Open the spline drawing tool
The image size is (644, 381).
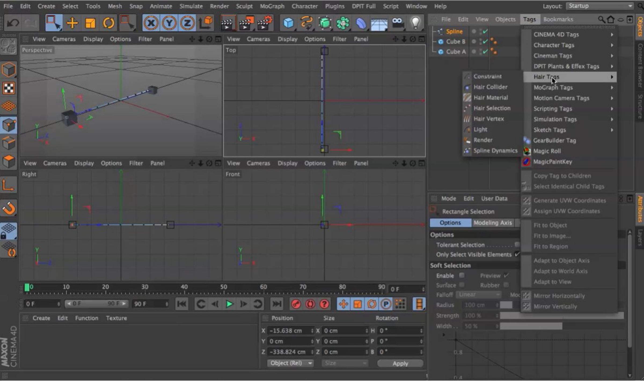tap(307, 23)
